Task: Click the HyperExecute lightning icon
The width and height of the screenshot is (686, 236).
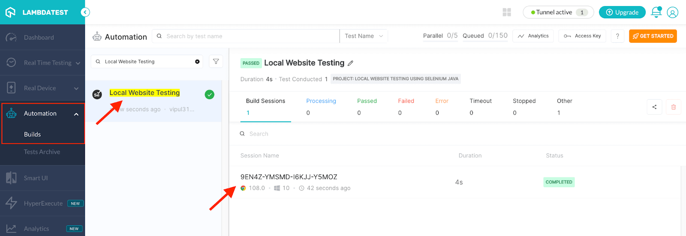Action: tap(11, 203)
